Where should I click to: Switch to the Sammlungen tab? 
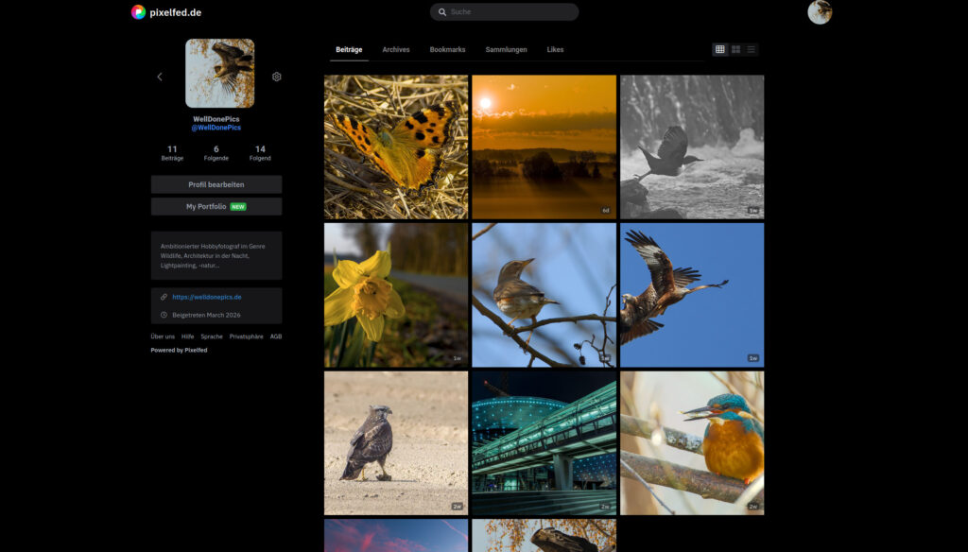coord(506,49)
